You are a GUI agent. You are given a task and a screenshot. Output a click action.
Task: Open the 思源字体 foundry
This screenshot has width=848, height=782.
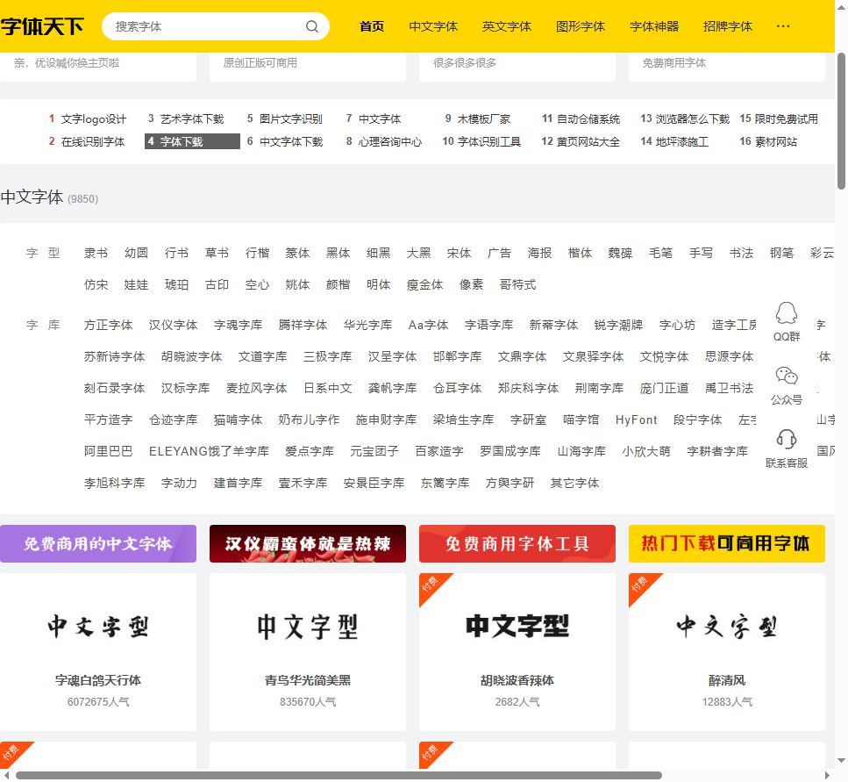[x=729, y=356]
